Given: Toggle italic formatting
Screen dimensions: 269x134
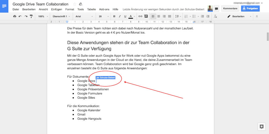Looking at the screenshot, I should [120, 16].
